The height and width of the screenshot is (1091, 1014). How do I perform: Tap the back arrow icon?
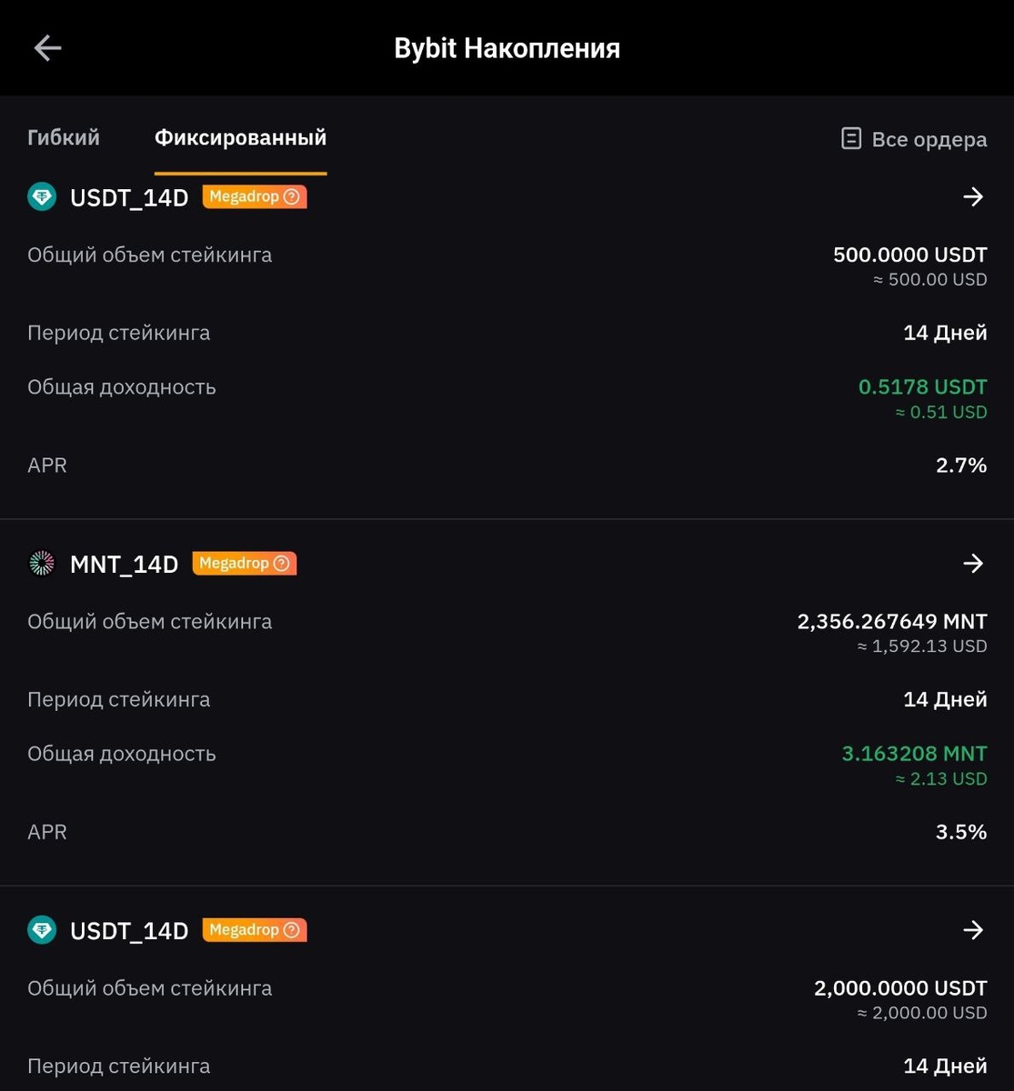click(x=47, y=48)
